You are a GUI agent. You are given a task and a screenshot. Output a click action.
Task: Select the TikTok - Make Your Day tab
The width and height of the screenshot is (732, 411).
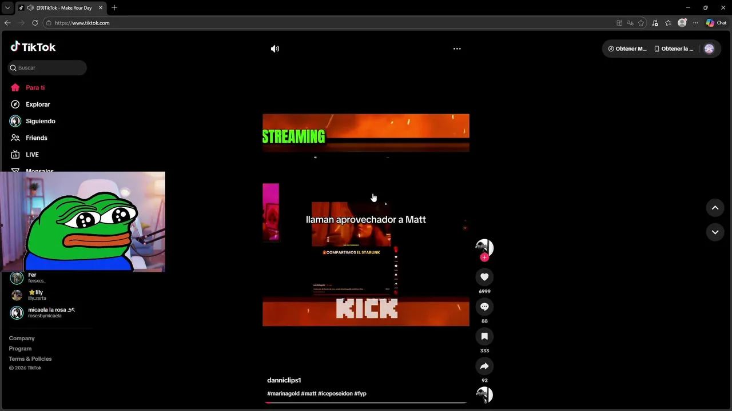click(x=61, y=8)
